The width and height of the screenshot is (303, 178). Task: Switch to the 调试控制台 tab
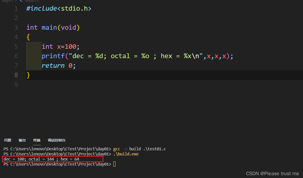click(56, 140)
